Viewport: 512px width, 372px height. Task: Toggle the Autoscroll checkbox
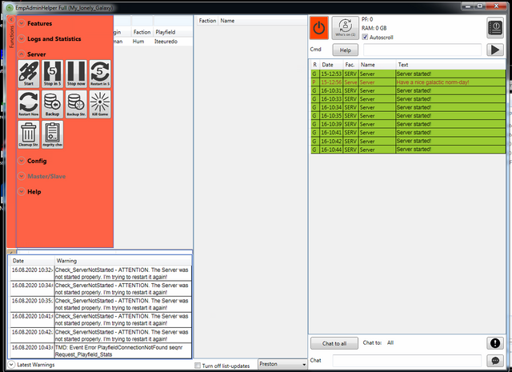(366, 38)
